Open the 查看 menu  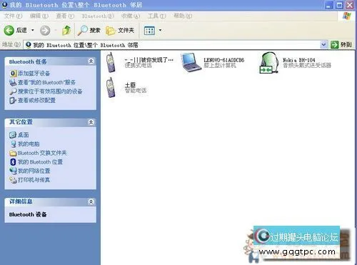[x=65, y=16]
